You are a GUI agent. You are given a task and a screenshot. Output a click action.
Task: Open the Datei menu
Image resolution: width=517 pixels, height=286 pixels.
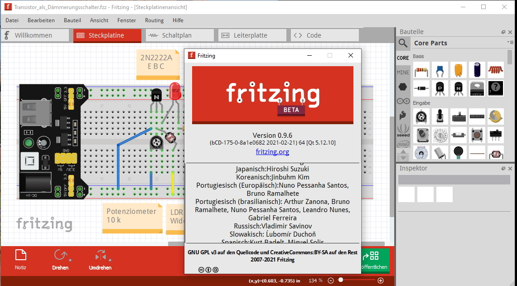tap(12, 20)
